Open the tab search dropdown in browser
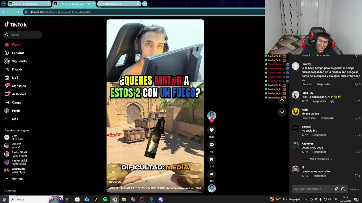This screenshot has height=203, width=362. (x=4, y=4)
